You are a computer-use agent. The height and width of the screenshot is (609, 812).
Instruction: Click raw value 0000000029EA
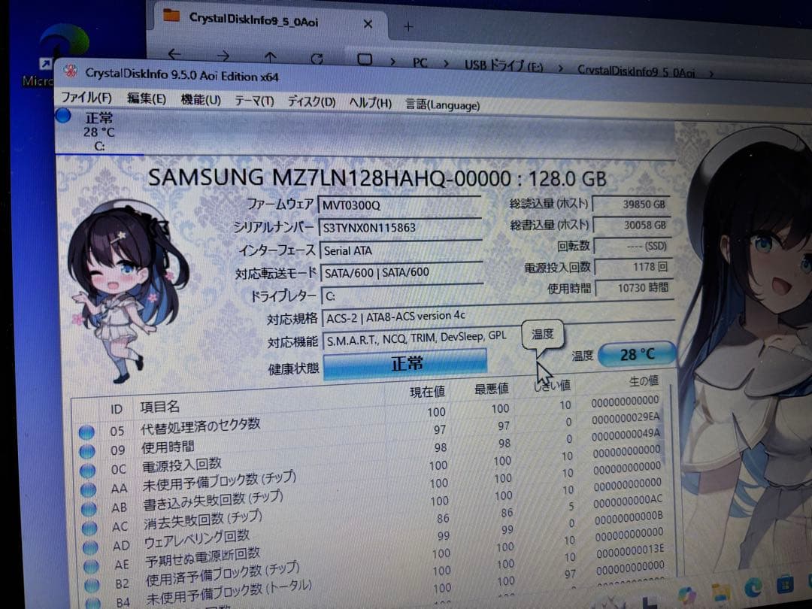626,419
